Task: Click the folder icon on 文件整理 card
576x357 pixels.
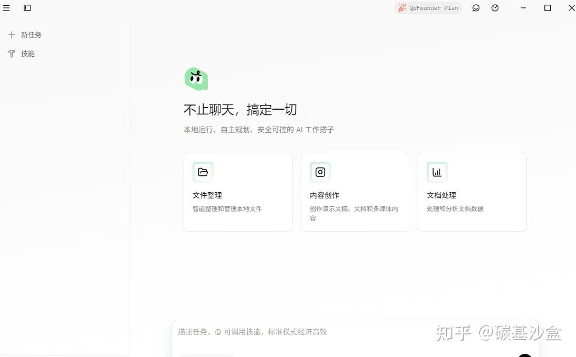Action: point(203,172)
